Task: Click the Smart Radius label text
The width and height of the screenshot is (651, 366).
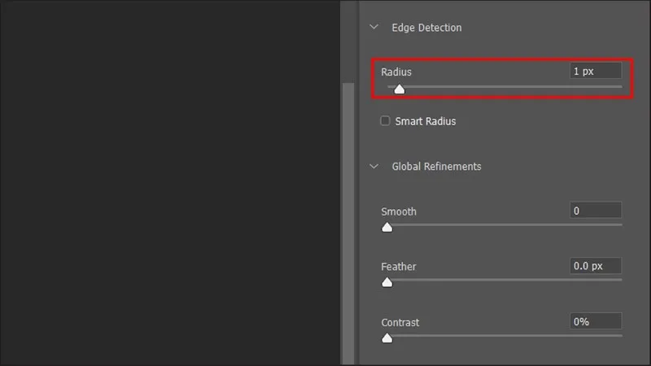Action: pyautogui.click(x=425, y=121)
